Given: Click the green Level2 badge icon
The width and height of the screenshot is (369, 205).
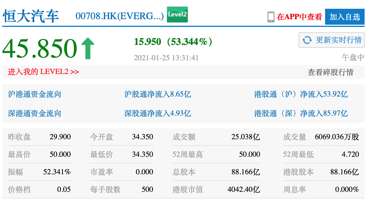Looking at the screenshot, I should click(177, 15).
